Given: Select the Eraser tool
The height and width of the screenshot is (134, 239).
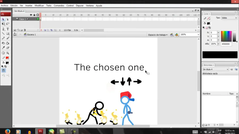Looking at the screenshot, I should click(x=8, y=48).
